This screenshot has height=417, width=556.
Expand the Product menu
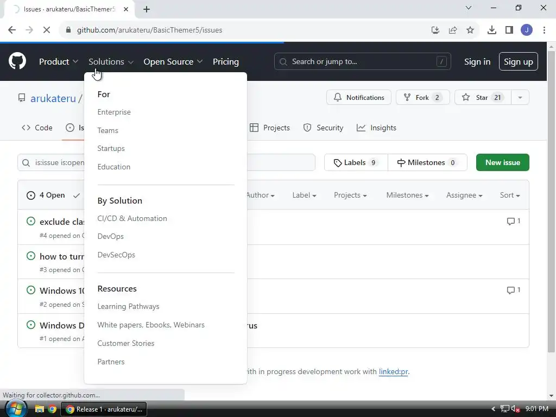[59, 61]
